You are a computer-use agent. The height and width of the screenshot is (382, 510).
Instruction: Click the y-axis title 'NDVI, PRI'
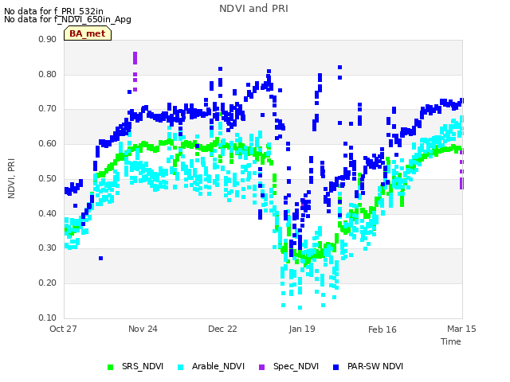click(11, 178)
